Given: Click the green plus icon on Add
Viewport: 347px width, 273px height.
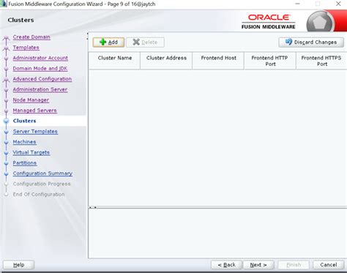Looking at the screenshot, I should click(103, 42).
